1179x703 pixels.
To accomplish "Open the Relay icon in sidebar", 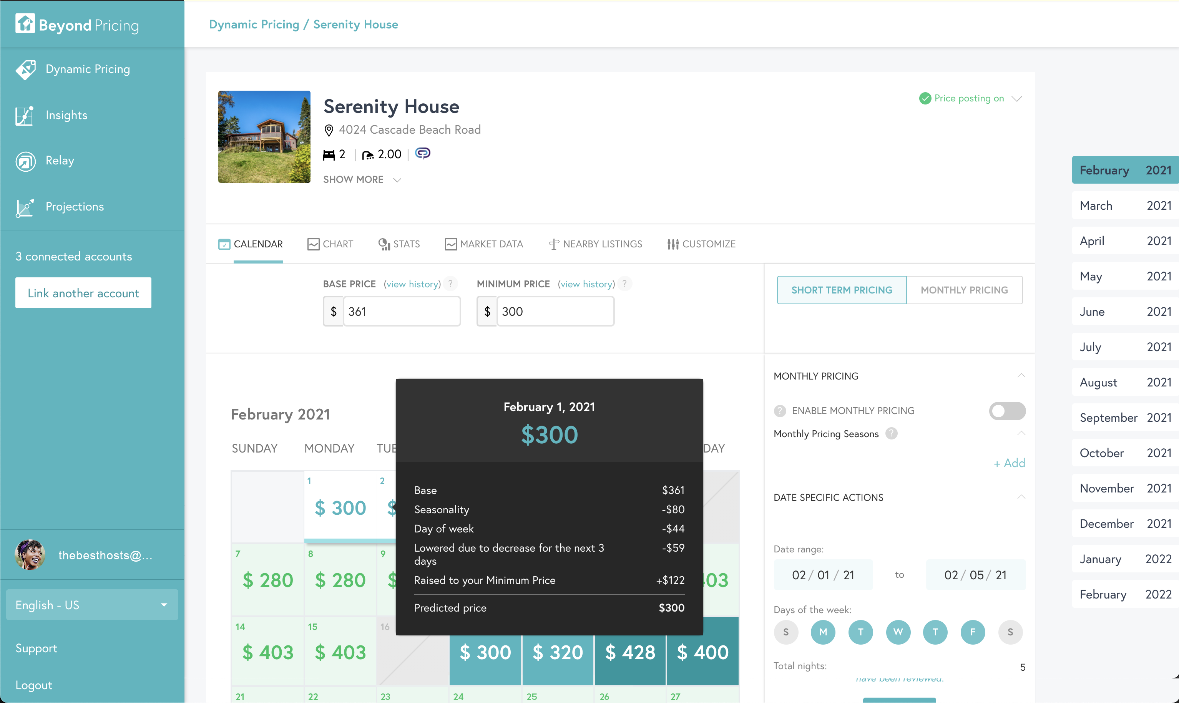I will point(25,161).
